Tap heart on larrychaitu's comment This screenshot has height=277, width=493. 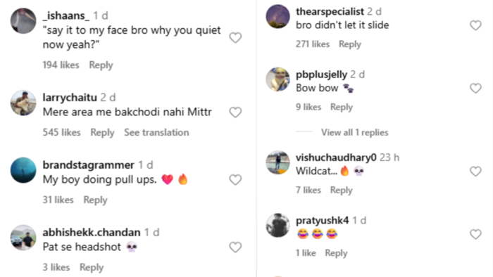pyautogui.click(x=235, y=112)
